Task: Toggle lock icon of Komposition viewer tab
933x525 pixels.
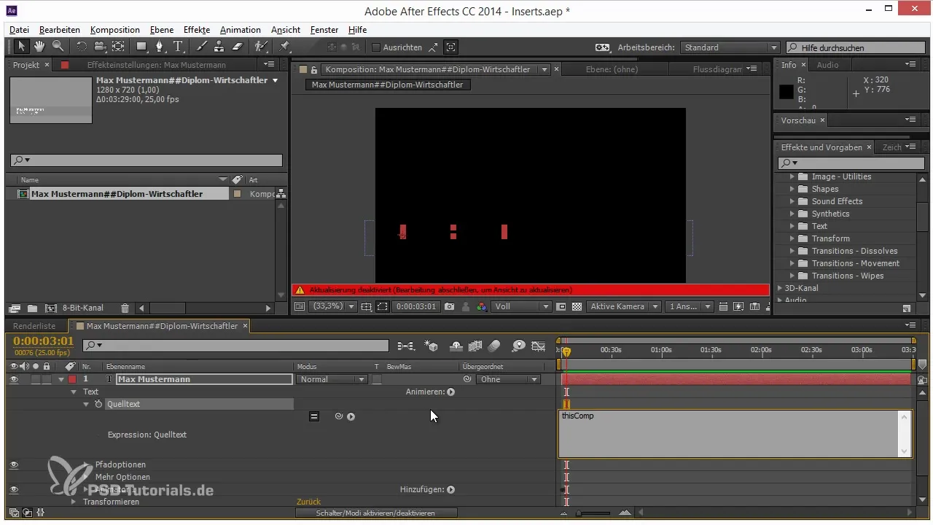Action: tap(314, 70)
